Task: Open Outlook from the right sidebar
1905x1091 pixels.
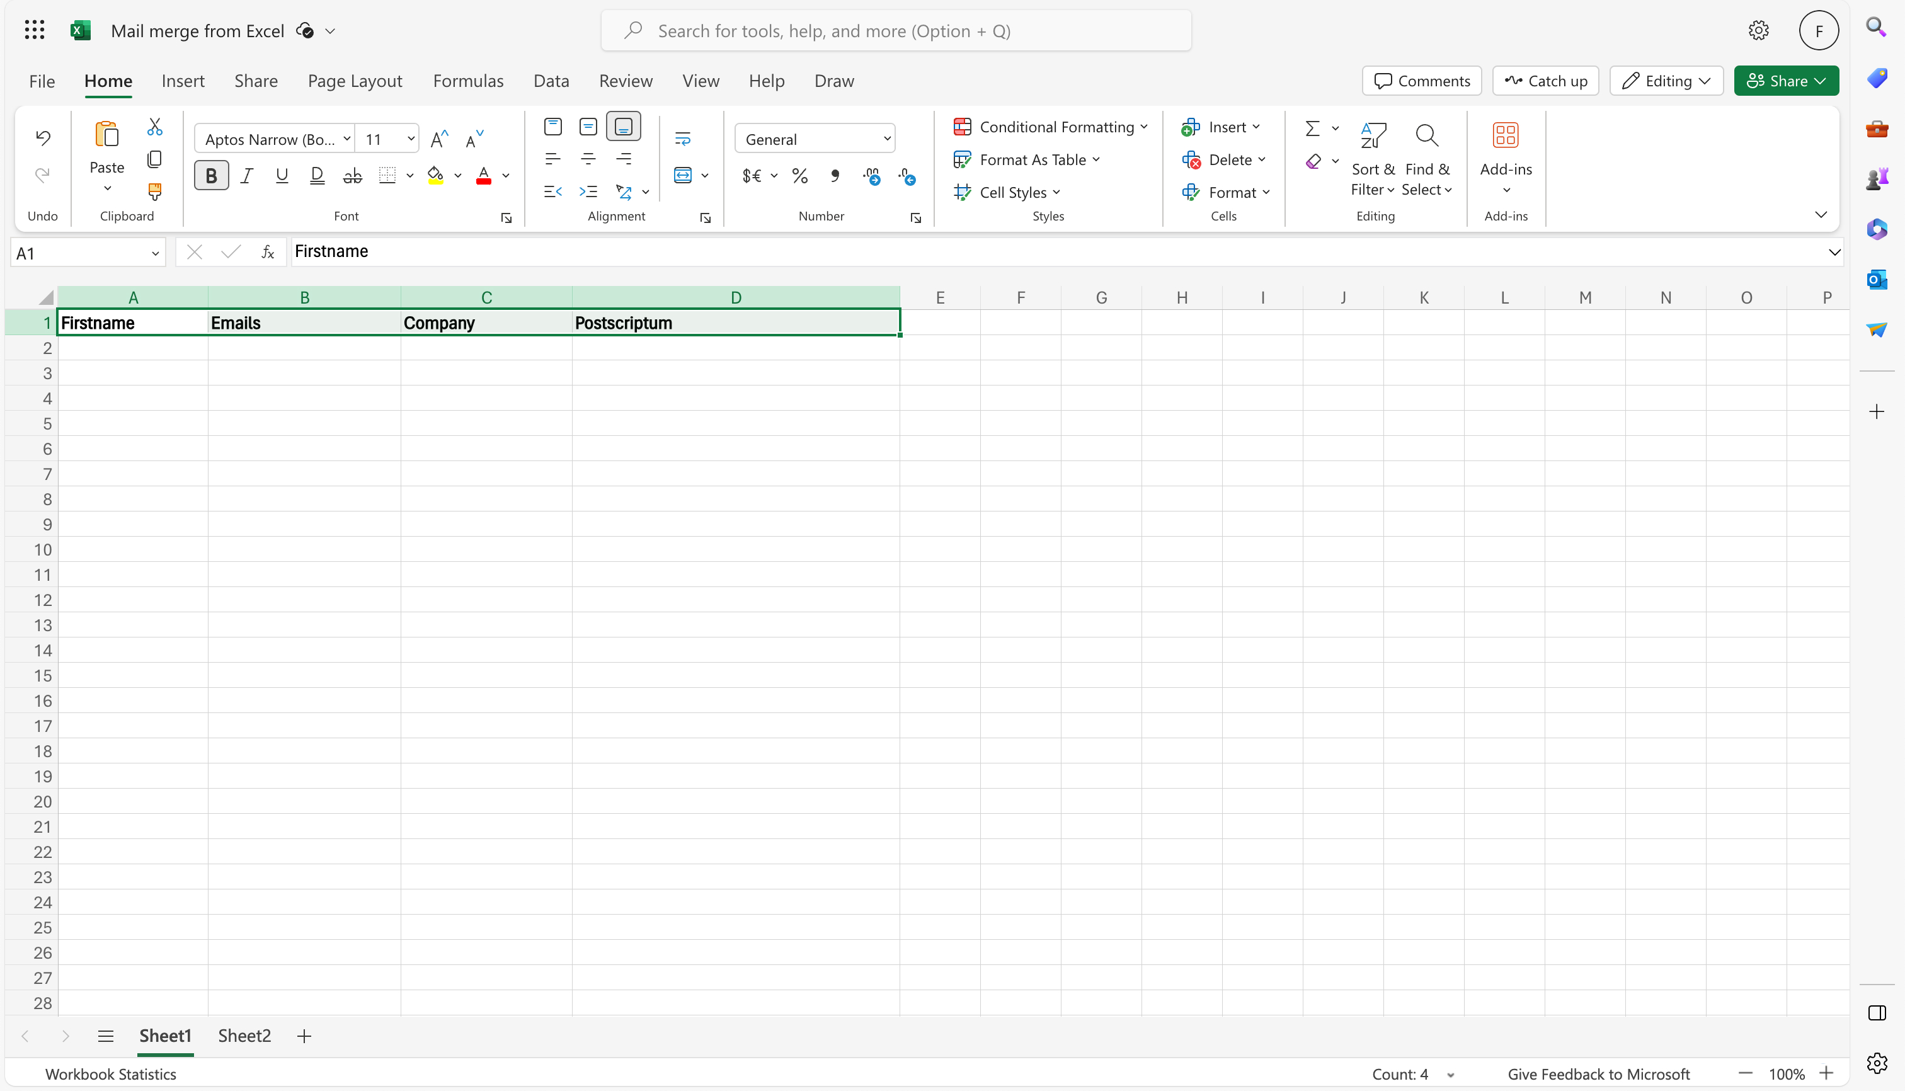Action: tap(1877, 280)
